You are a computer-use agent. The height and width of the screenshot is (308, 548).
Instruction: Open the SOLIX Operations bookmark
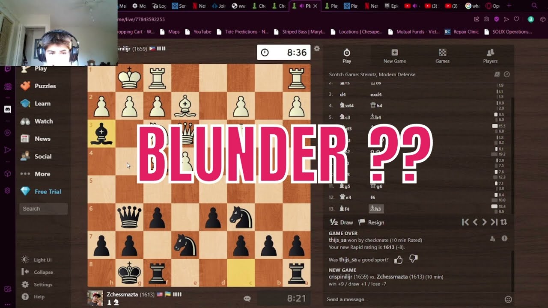click(508, 32)
